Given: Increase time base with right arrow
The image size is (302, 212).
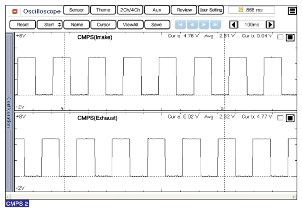Looking at the screenshot, I should tap(270, 24).
